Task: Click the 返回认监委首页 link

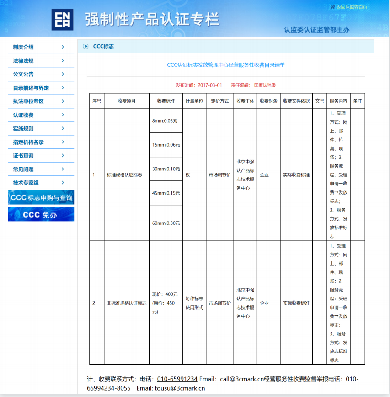Action: point(351,7)
